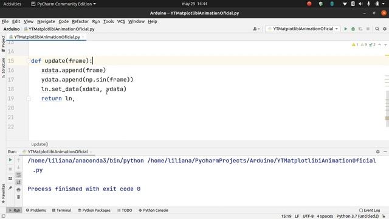
Task: Open the top bar date and time may 29 14:44
Action: [x=194, y=4]
